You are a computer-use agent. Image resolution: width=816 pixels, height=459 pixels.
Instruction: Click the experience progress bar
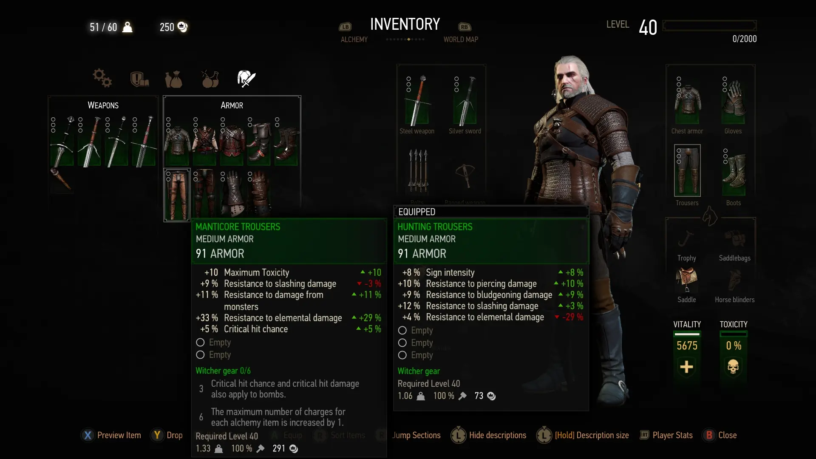click(709, 25)
